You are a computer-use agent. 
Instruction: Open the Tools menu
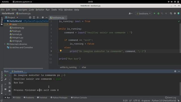pyautogui.click(x=54, y=10)
